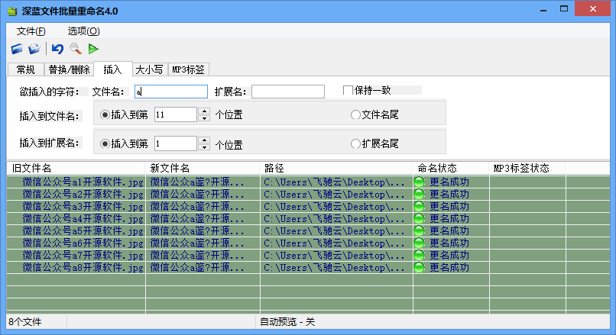Viewport: 616px width, 335px height.
Task: Switch to the 大小写 tab
Action: [150, 69]
